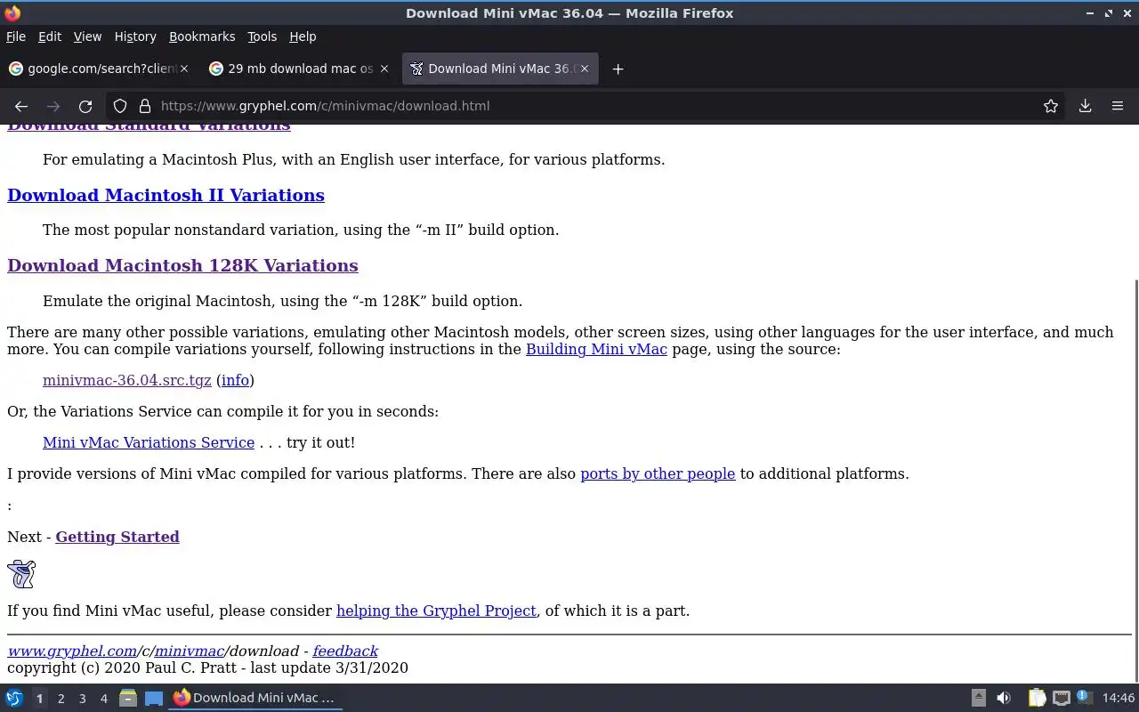This screenshot has width=1139, height=712.
Task: Switch to the '29 mb download mac os' tab
Action: pyautogui.click(x=299, y=69)
